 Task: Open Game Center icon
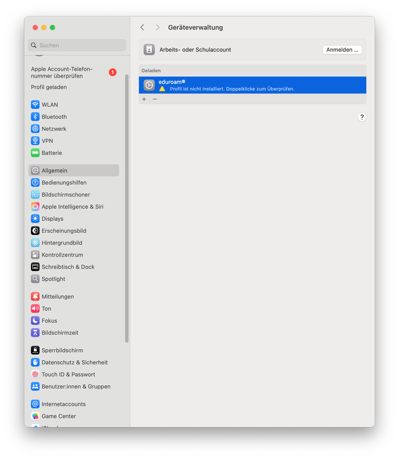click(35, 416)
